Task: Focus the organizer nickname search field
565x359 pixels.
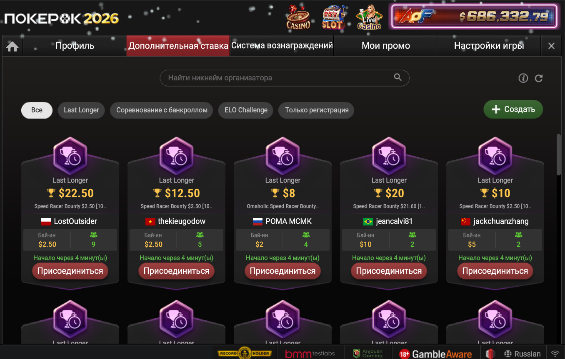Action: click(x=285, y=78)
